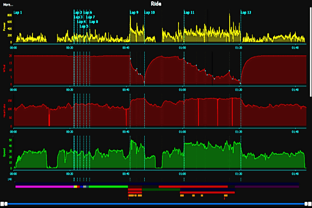The width and height of the screenshot is (312, 208).
Task: Click the W'bal axis label
Action: click(4, 68)
